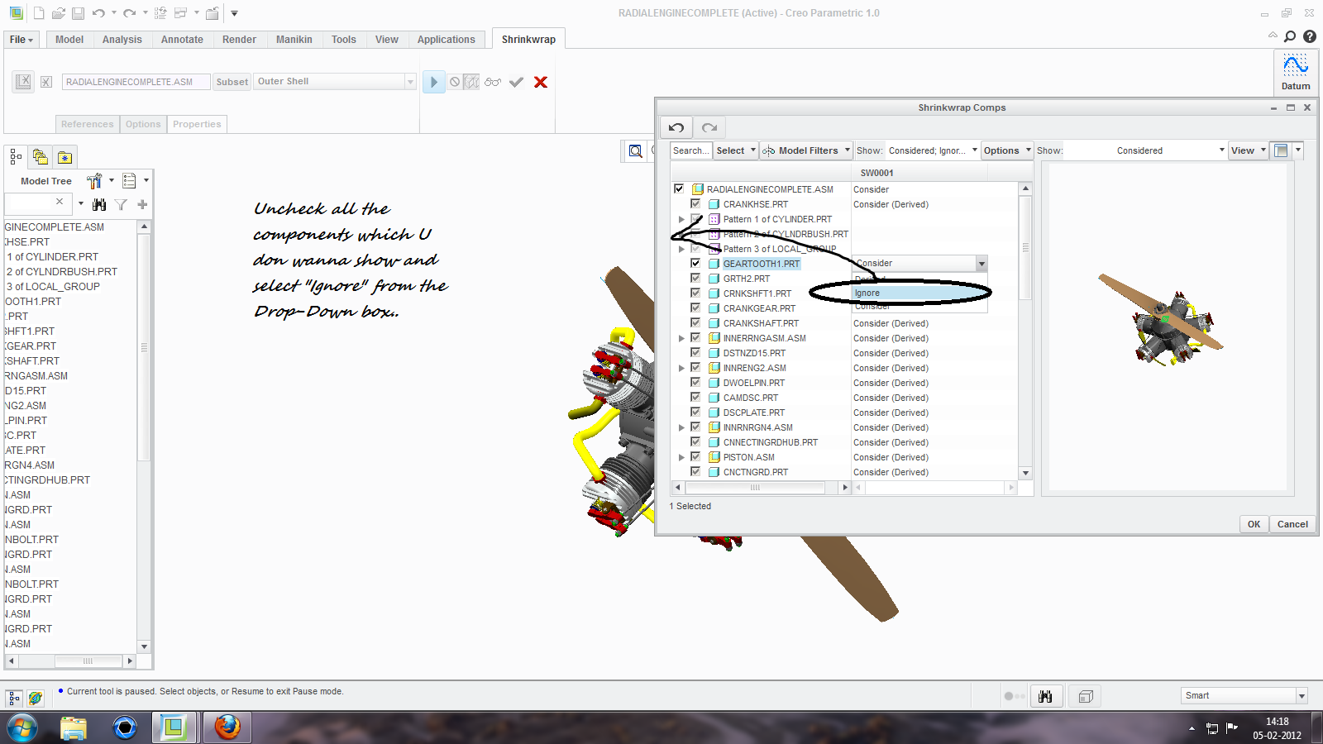Click the Help question mark icon
The height and width of the screenshot is (744, 1323).
tap(1310, 36)
